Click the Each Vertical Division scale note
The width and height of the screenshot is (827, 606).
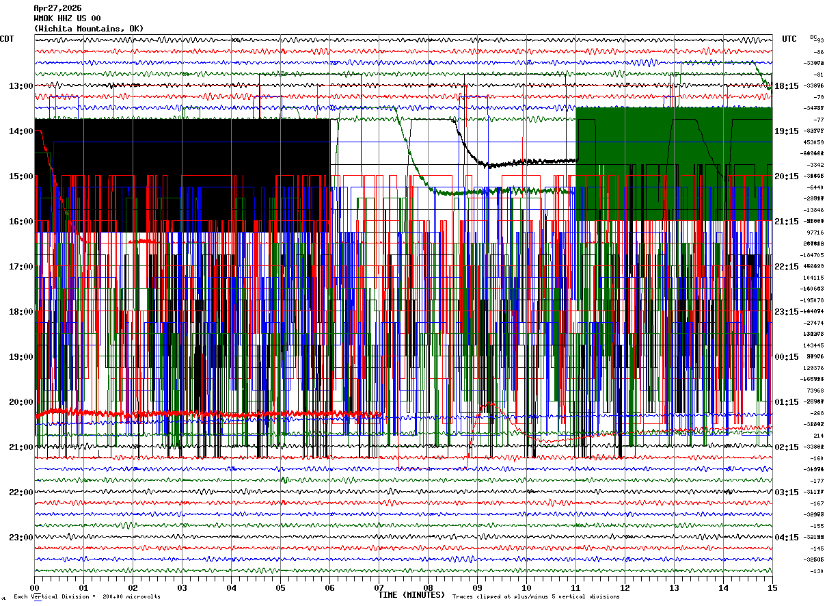87,597
